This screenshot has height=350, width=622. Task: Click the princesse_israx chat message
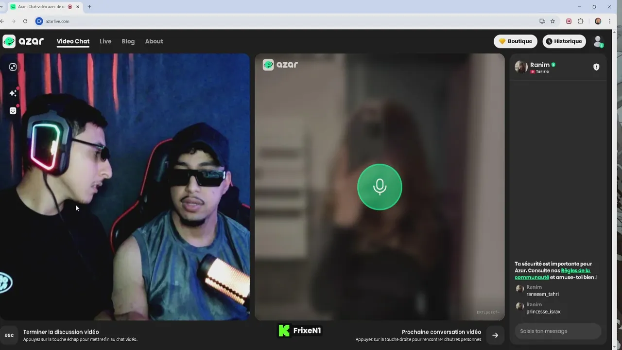(543, 312)
